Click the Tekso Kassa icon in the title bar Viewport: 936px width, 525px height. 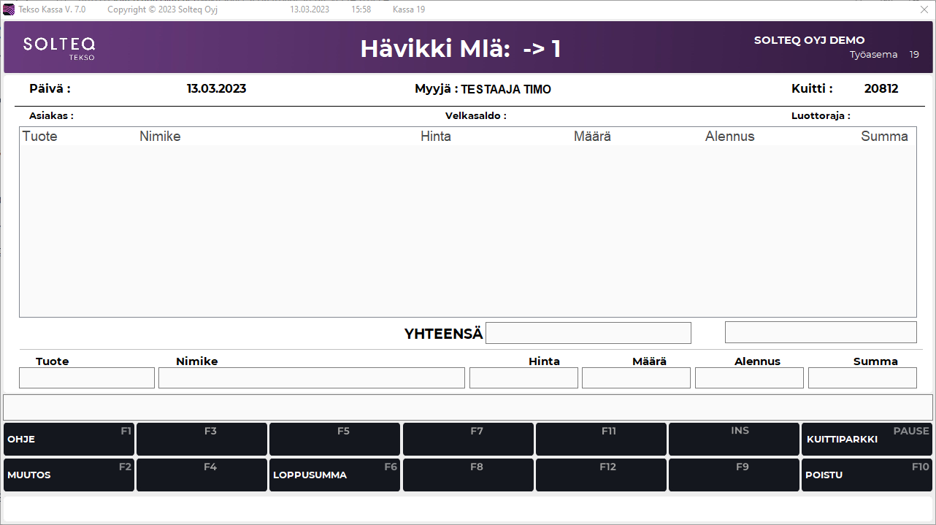[7, 9]
